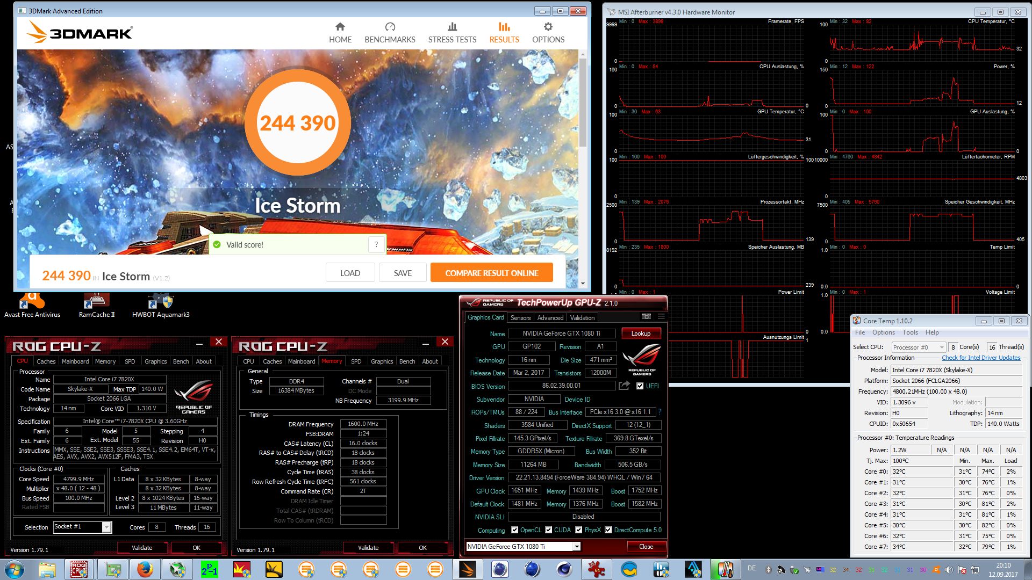This screenshot has width=1032, height=580.
Task: Toggle the PhysX checkbox
Action: tap(578, 530)
